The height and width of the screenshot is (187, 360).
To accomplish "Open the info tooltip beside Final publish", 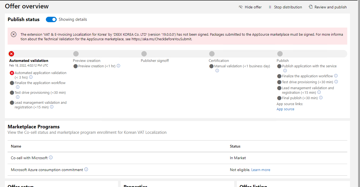I will [x=321, y=98].
